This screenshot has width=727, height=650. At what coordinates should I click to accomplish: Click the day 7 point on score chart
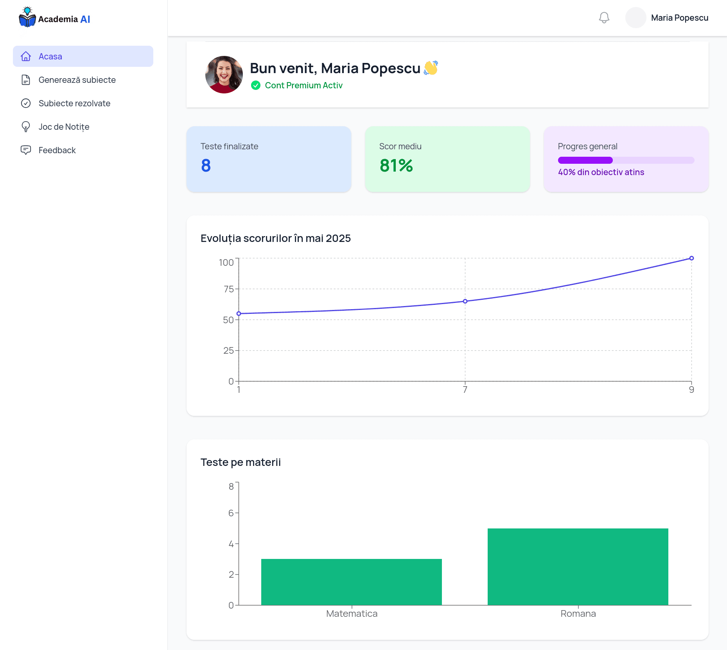click(465, 301)
